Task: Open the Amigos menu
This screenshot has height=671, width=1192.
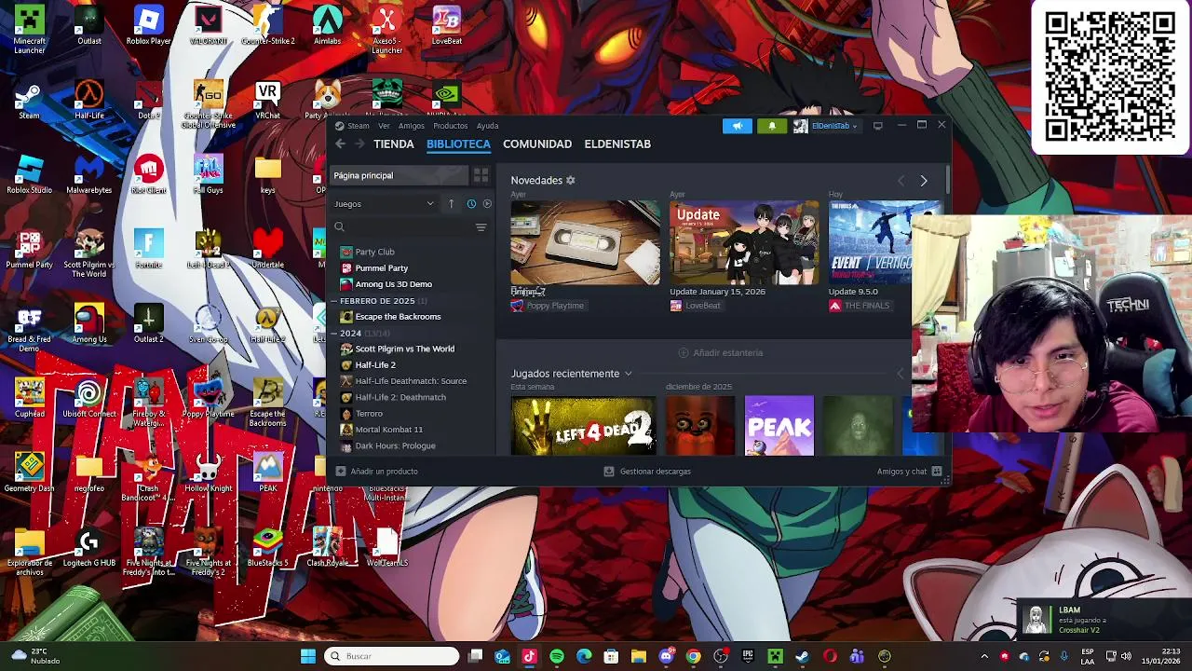Action: pos(412,126)
